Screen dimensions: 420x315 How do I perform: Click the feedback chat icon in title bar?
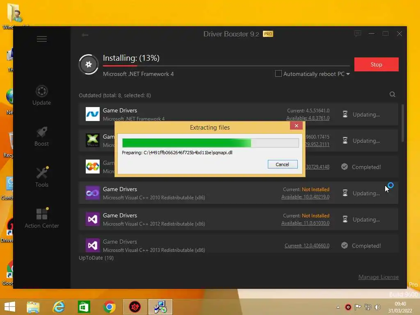(358, 34)
